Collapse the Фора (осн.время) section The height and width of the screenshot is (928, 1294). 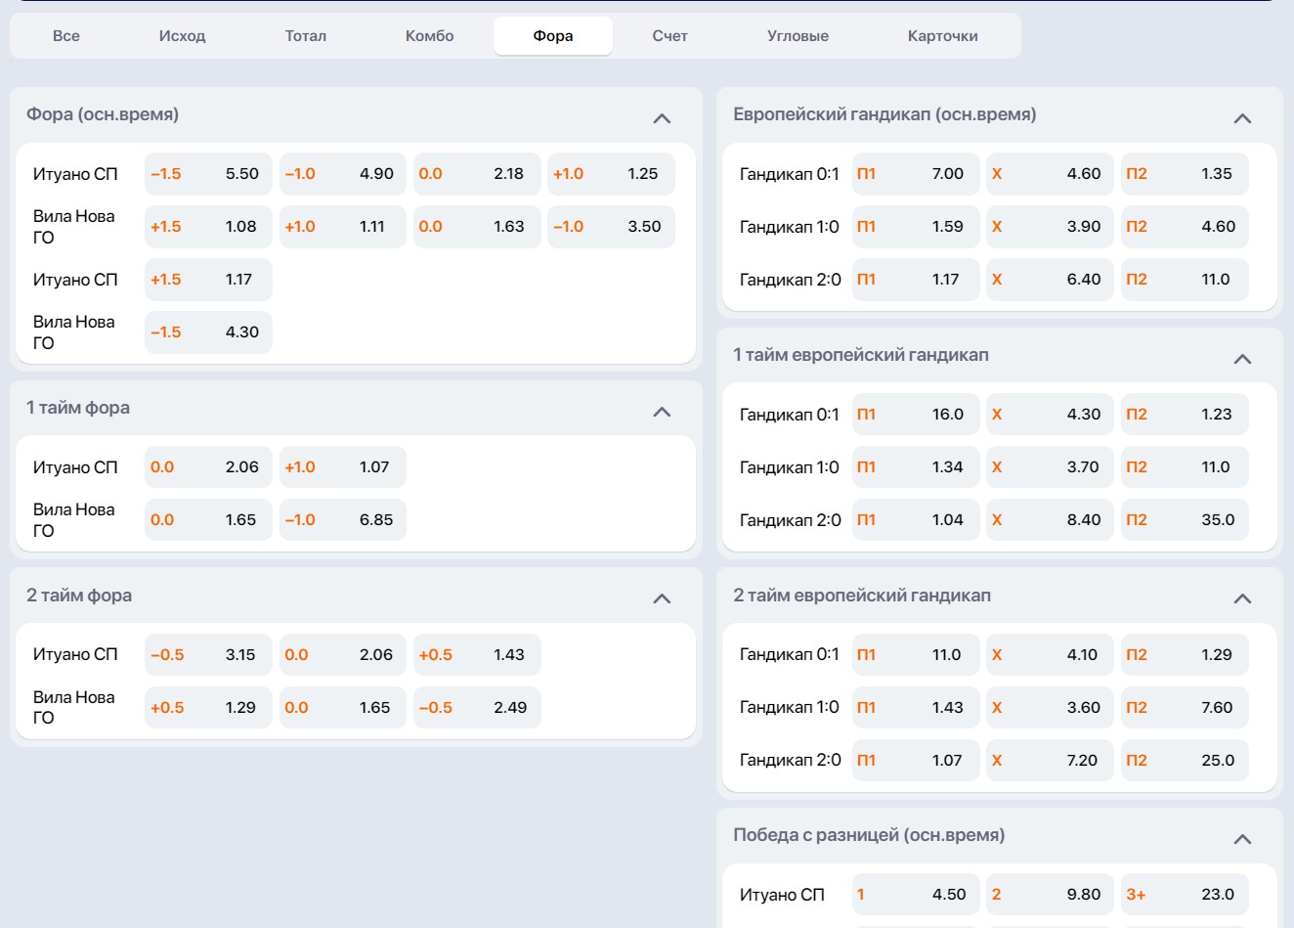click(662, 118)
